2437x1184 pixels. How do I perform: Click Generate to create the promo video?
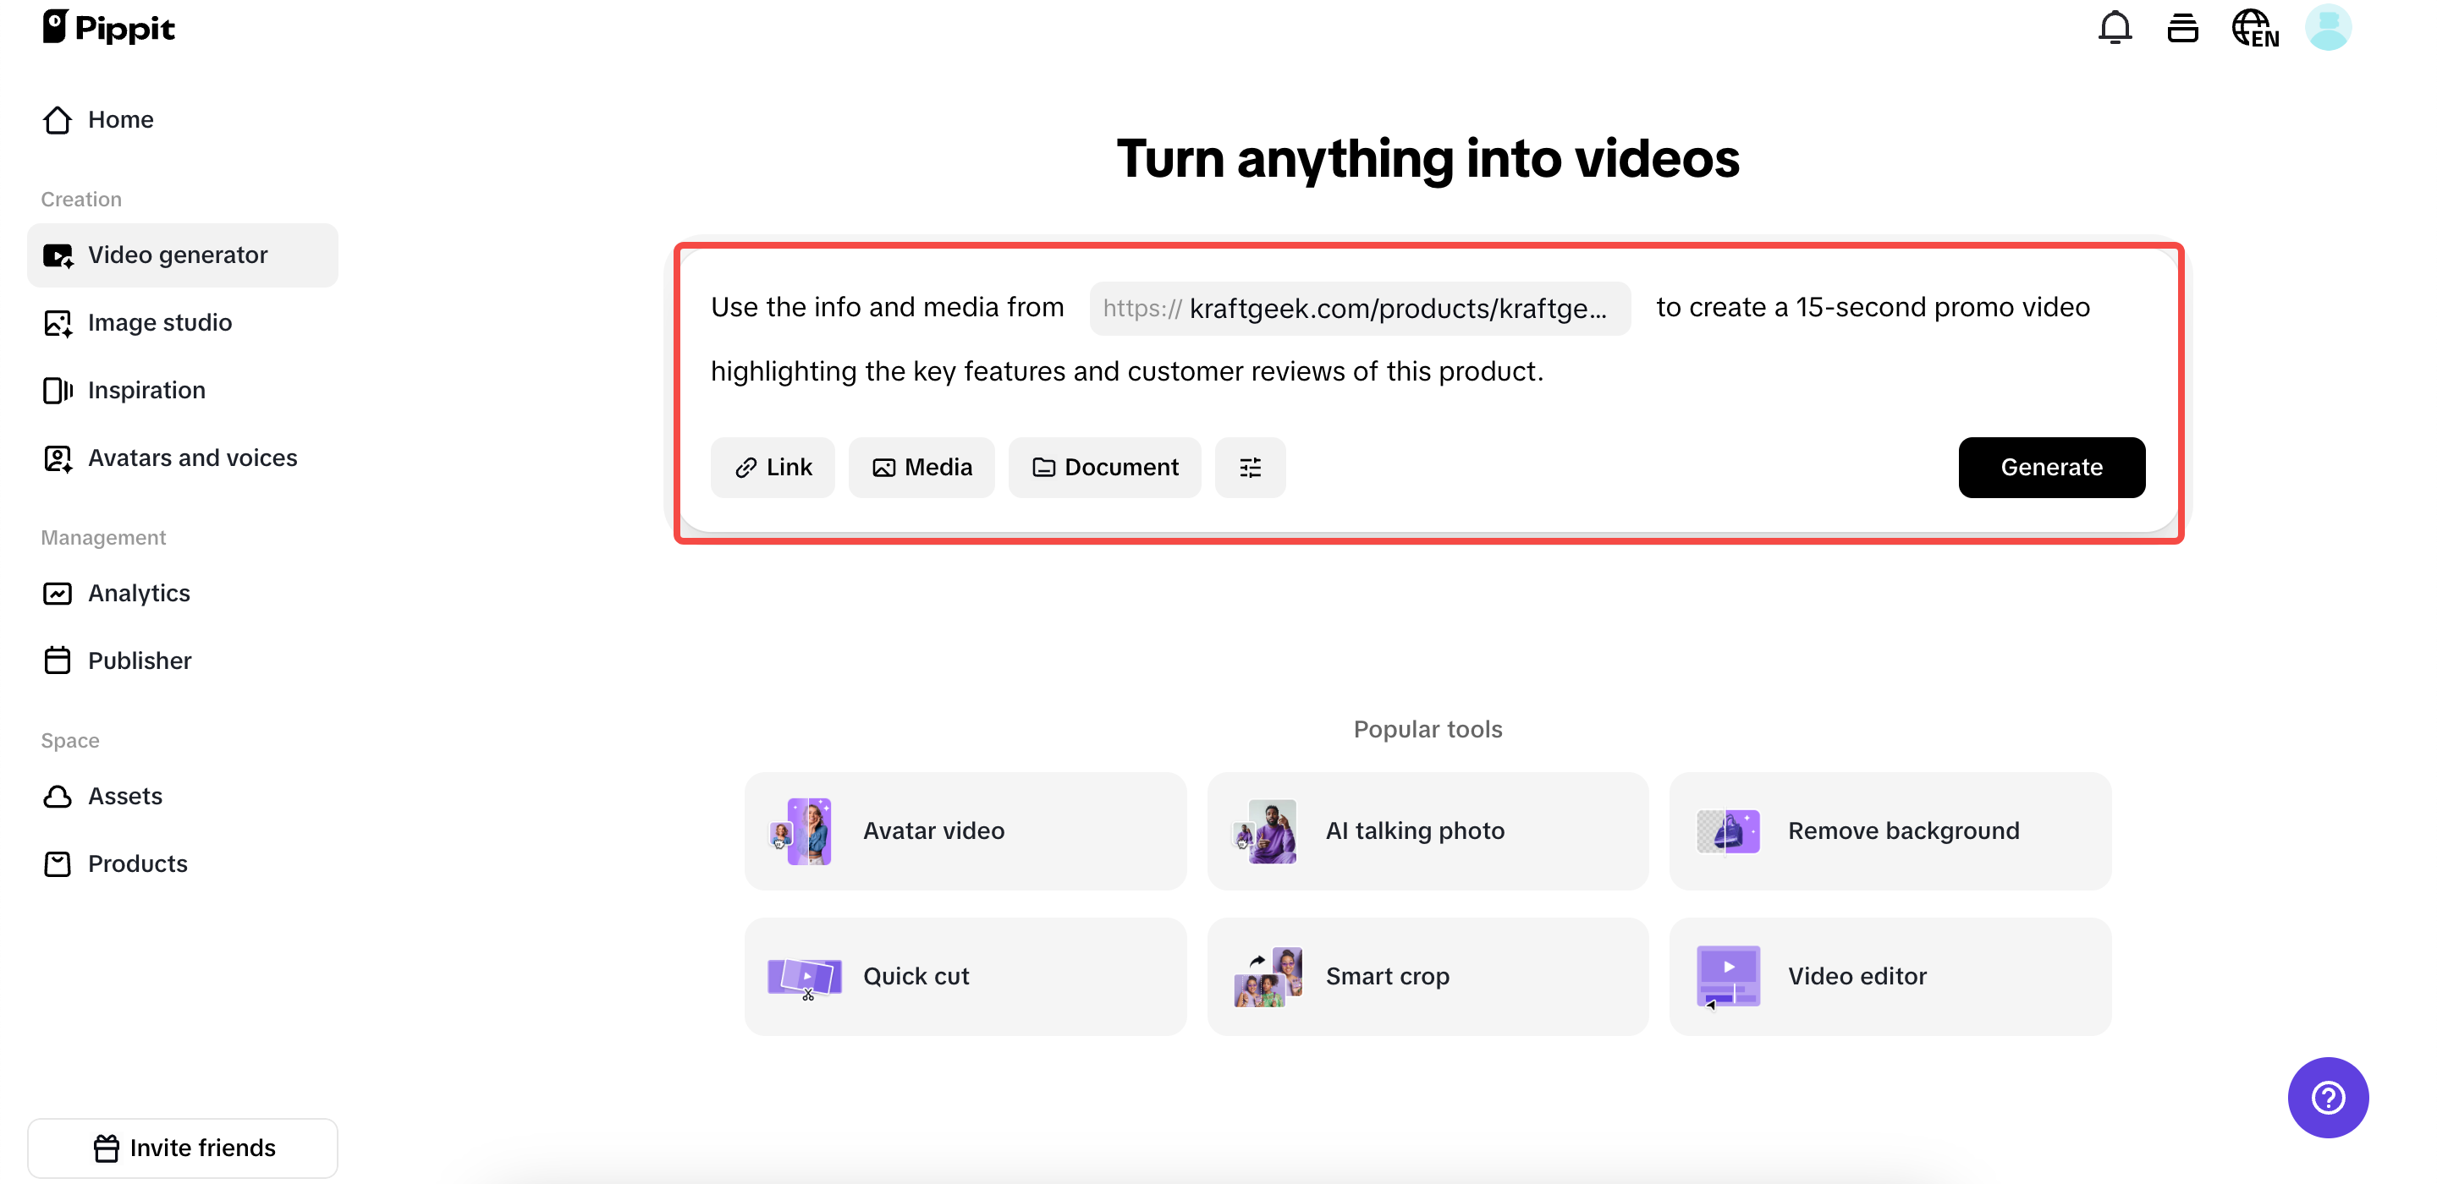(2051, 467)
